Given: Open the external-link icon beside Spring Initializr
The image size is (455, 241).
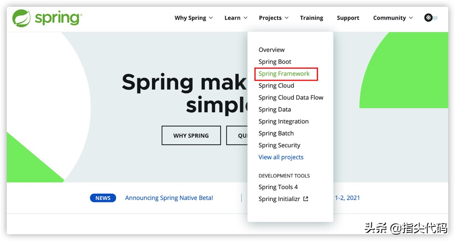Looking at the screenshot, I should coord(306,199).
